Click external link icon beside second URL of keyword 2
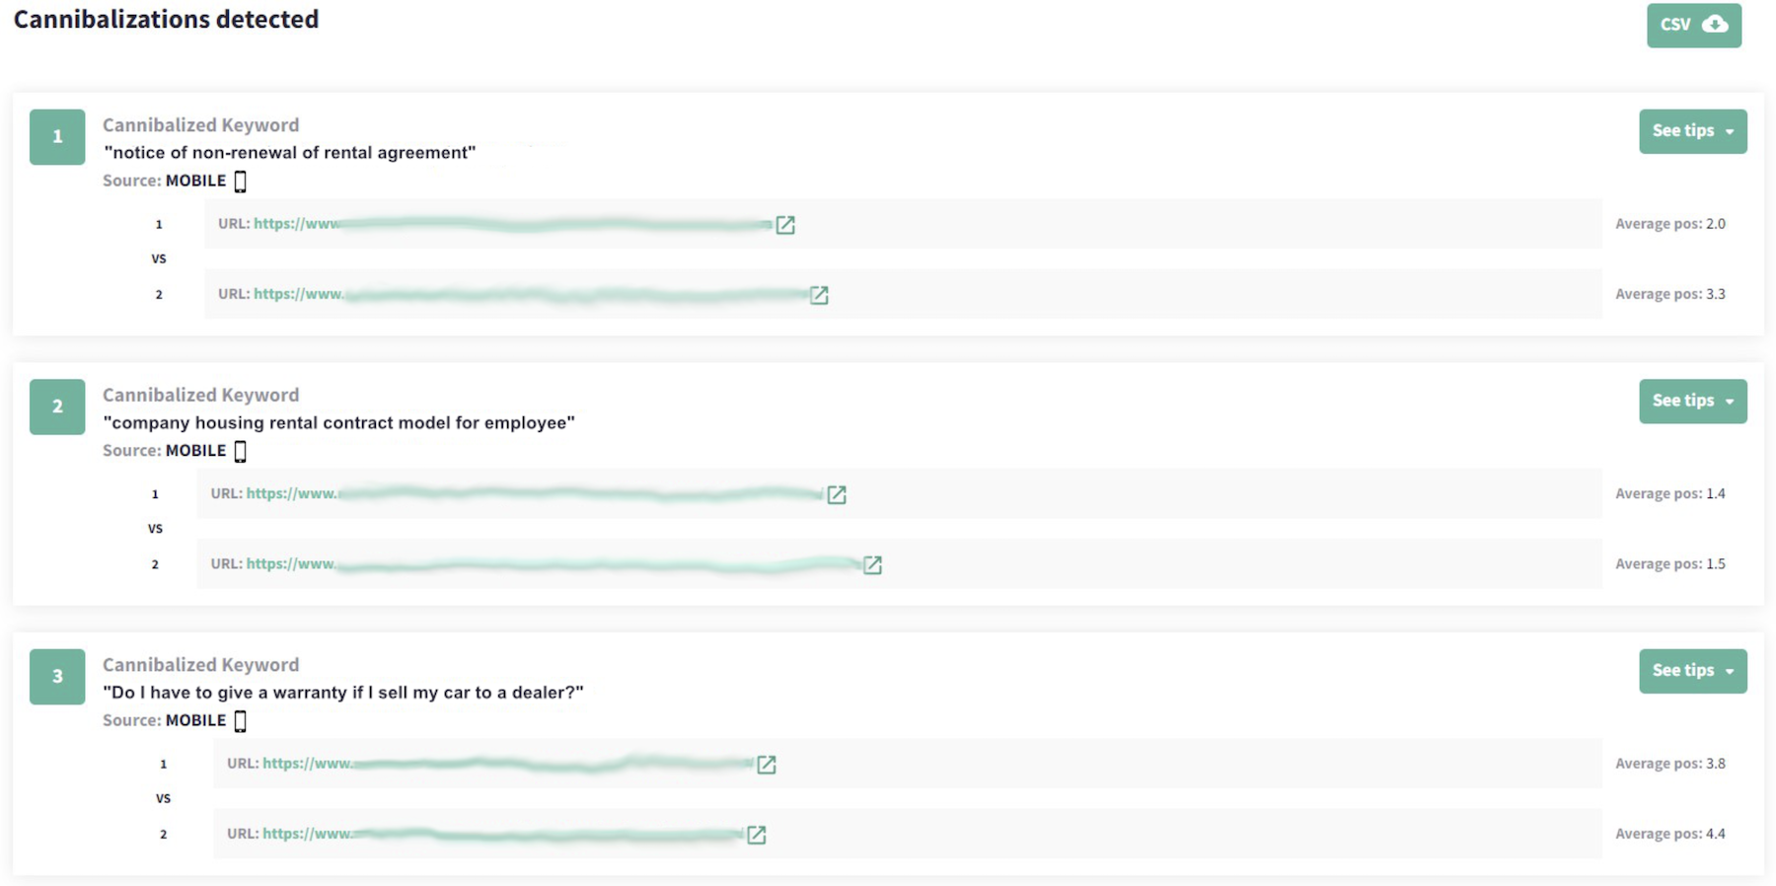Viewport: 1776px width, 886px height. tap(872, 564)
